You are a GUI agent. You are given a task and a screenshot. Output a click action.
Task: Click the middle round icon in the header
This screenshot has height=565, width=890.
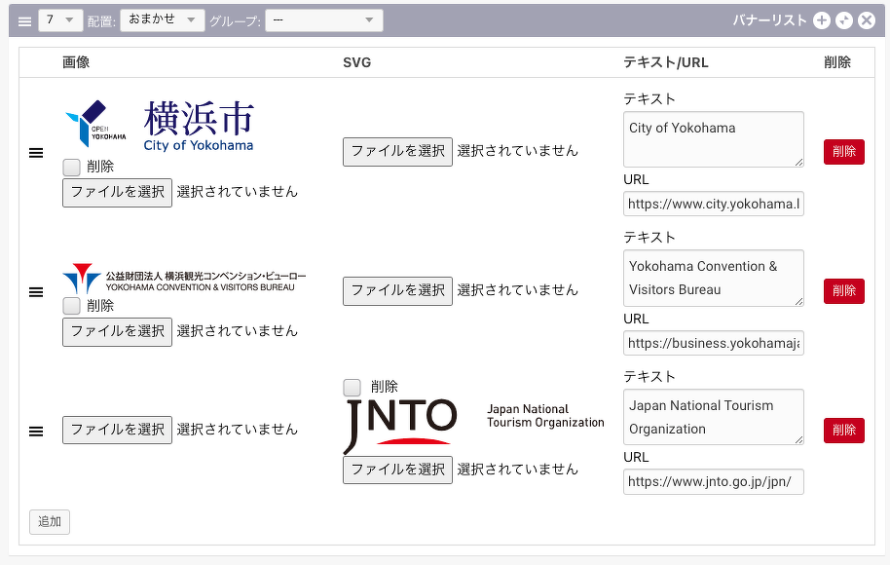tap(844, 20)
